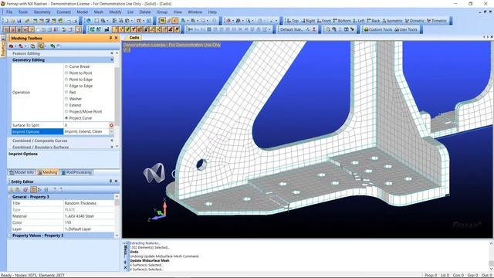Click the highlighted categorized icon in Entity Editor toolbar

tap(33, 189)
